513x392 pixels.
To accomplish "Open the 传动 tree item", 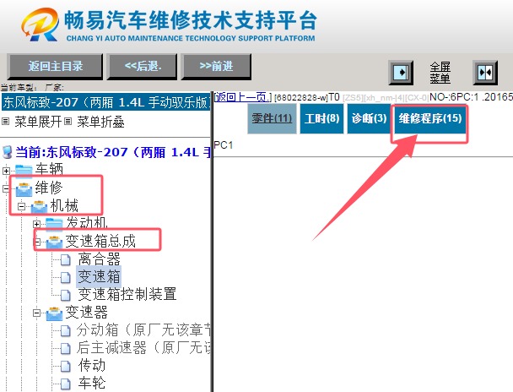I will pos(92,366).
